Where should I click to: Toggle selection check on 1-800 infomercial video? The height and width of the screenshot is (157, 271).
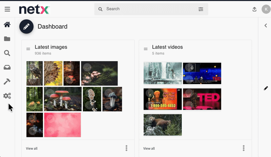pyautogui.click(x=149, y=93)
